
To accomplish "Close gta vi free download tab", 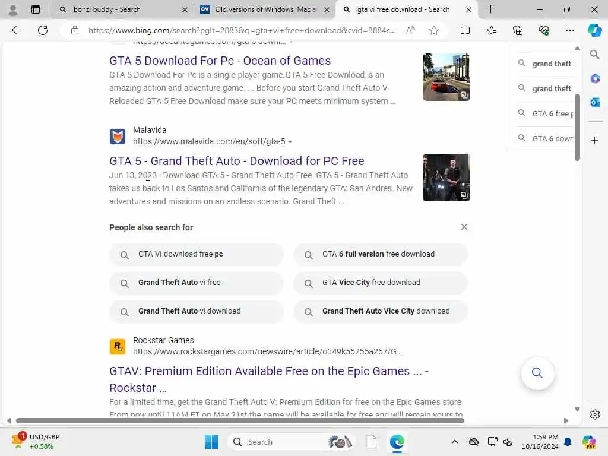I will coord(468,9).
